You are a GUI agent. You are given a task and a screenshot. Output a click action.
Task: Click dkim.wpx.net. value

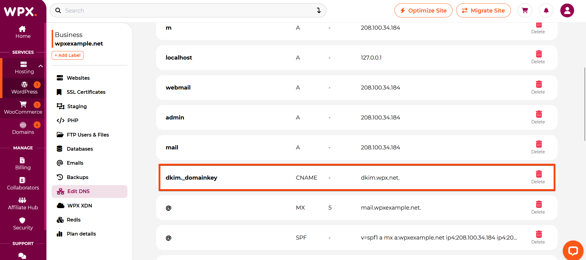tap(380, 178)
